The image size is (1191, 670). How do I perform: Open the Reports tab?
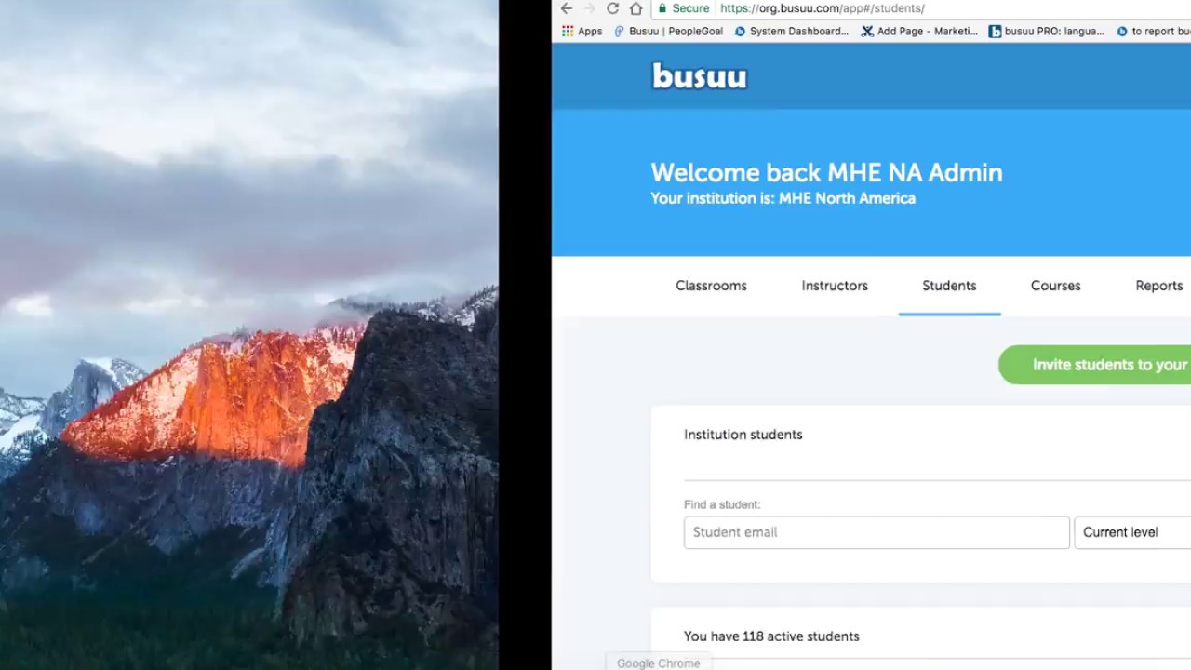1158,286
